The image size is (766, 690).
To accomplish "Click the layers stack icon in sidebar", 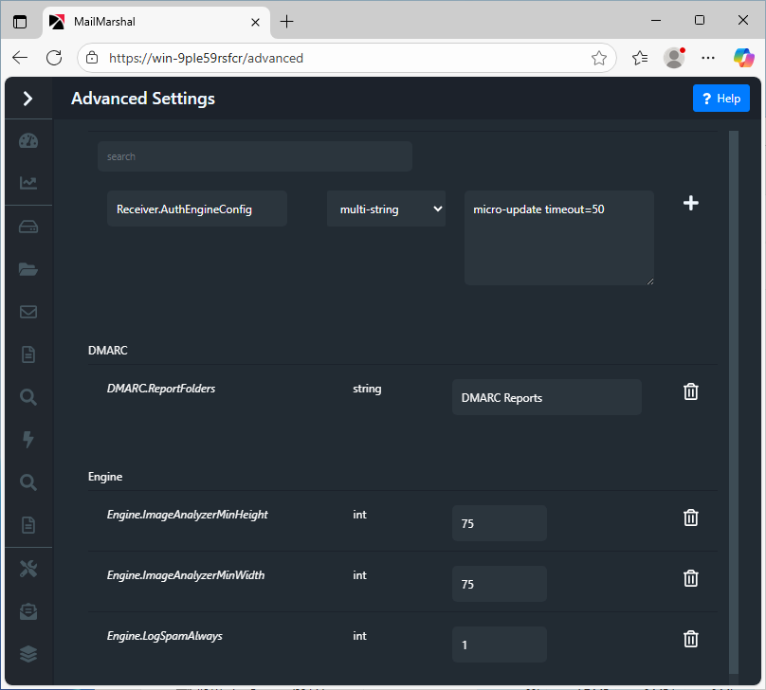I will 28,654.
